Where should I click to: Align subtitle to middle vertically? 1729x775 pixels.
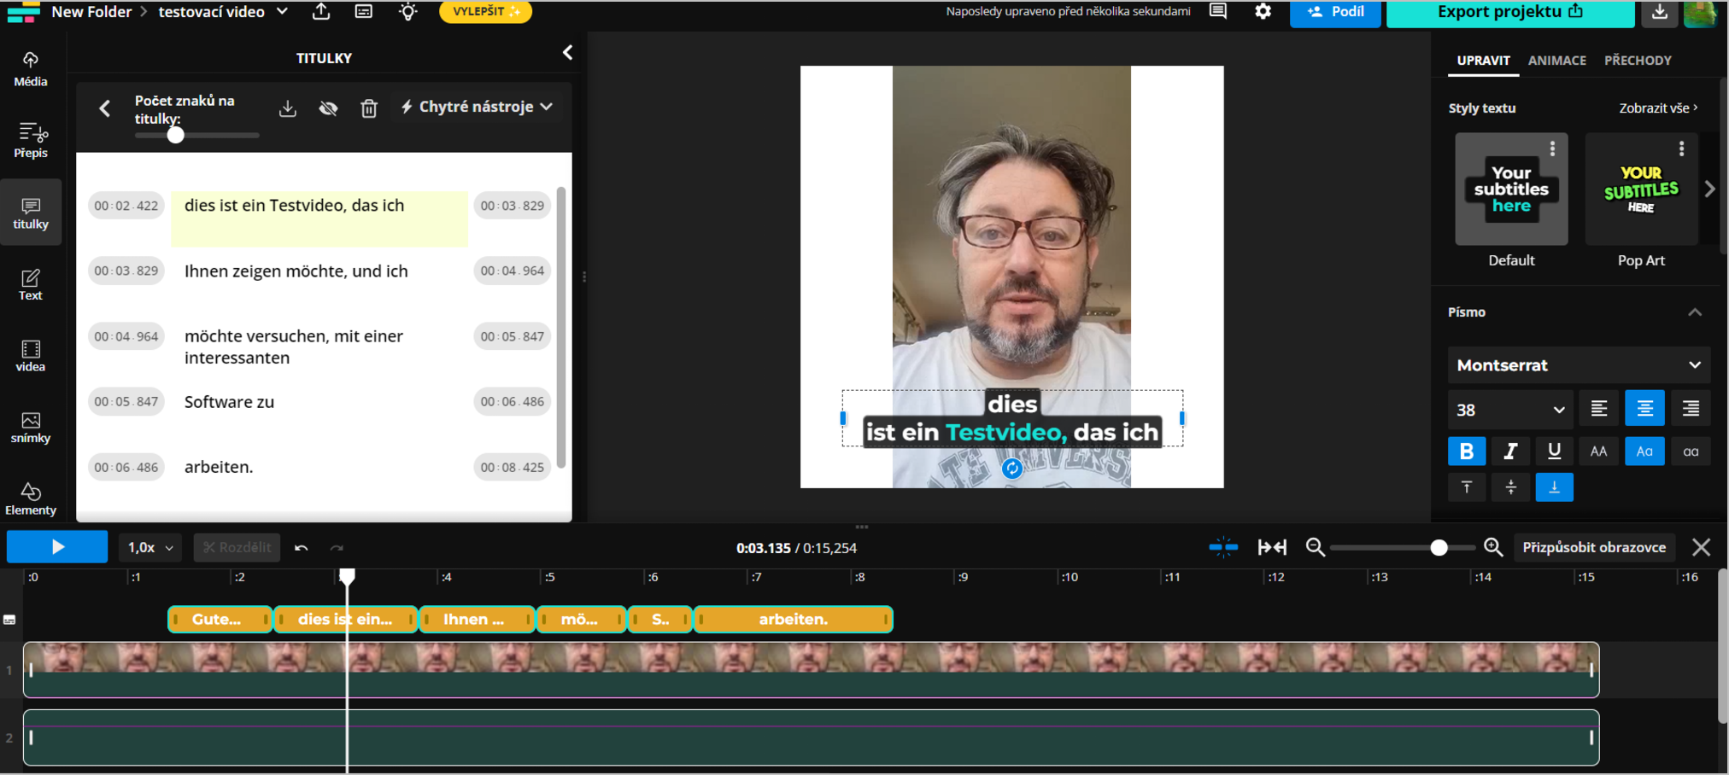(1510, 487)
